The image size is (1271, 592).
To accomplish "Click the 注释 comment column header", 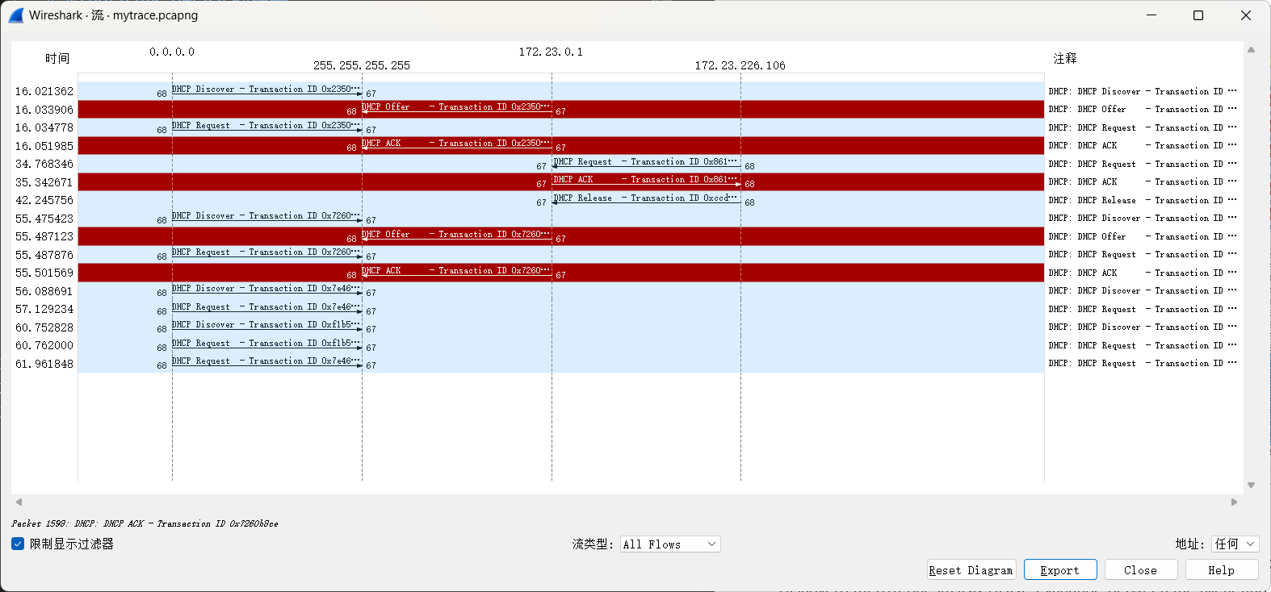I will 1065,58.
